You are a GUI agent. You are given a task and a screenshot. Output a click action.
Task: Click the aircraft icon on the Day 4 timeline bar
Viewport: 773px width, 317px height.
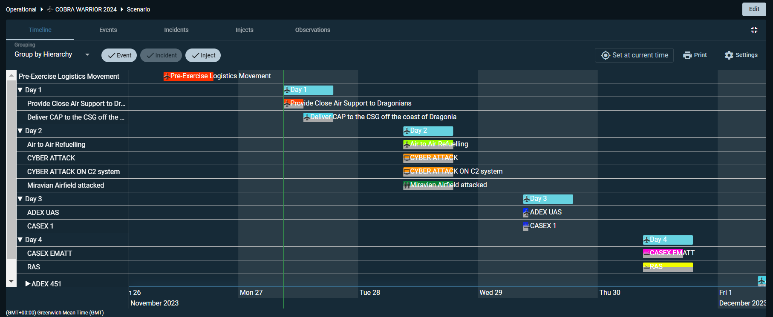[646, 240]
